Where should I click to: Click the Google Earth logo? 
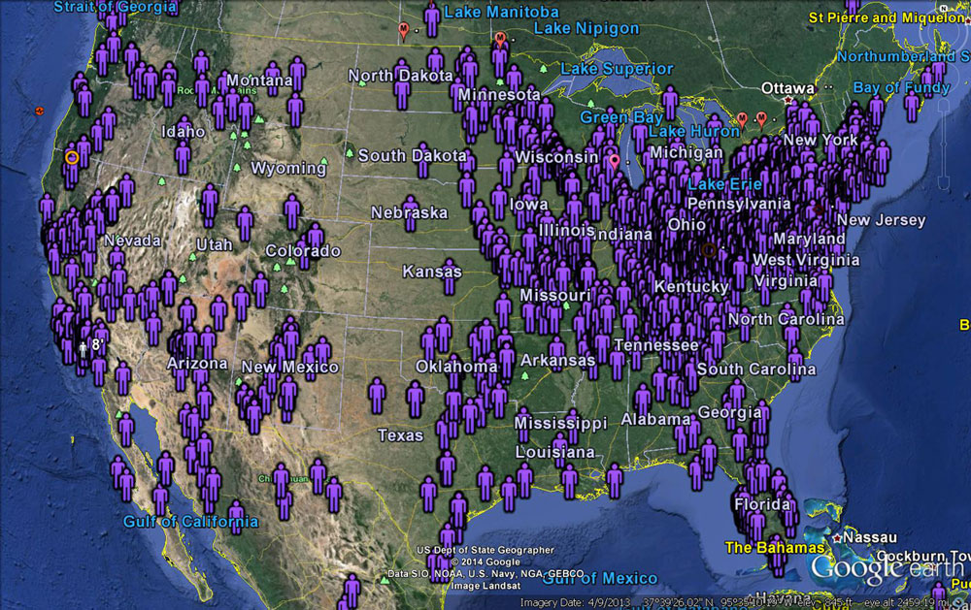pos(888,565)
